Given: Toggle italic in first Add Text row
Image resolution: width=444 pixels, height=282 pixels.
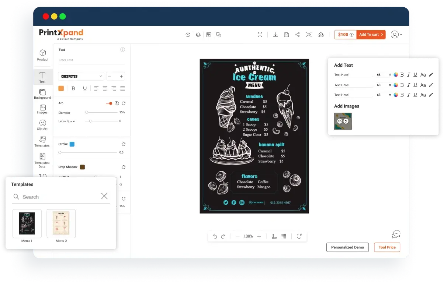Looking at the screenshot, I should [x=409, y=75].
